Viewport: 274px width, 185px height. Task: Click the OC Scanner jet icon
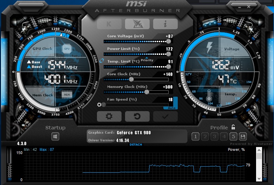(x=137, y=24)
